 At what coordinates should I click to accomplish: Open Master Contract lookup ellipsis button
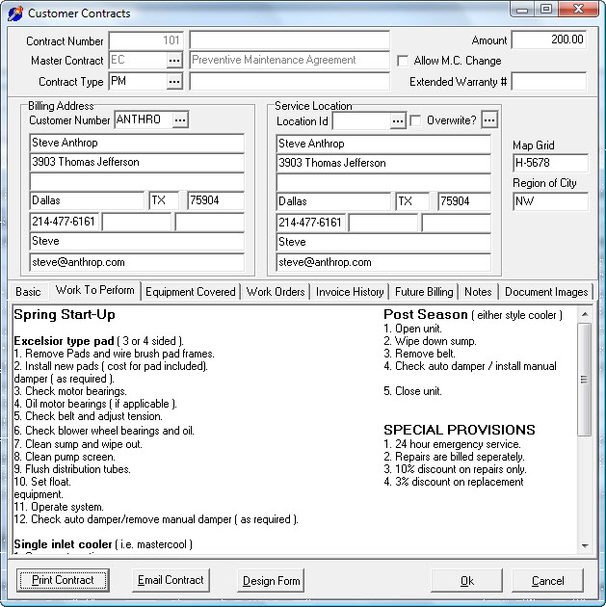[174, 61]
